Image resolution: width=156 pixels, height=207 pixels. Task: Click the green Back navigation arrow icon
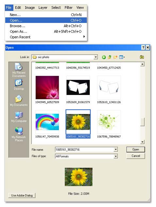[x=104, y=57]
